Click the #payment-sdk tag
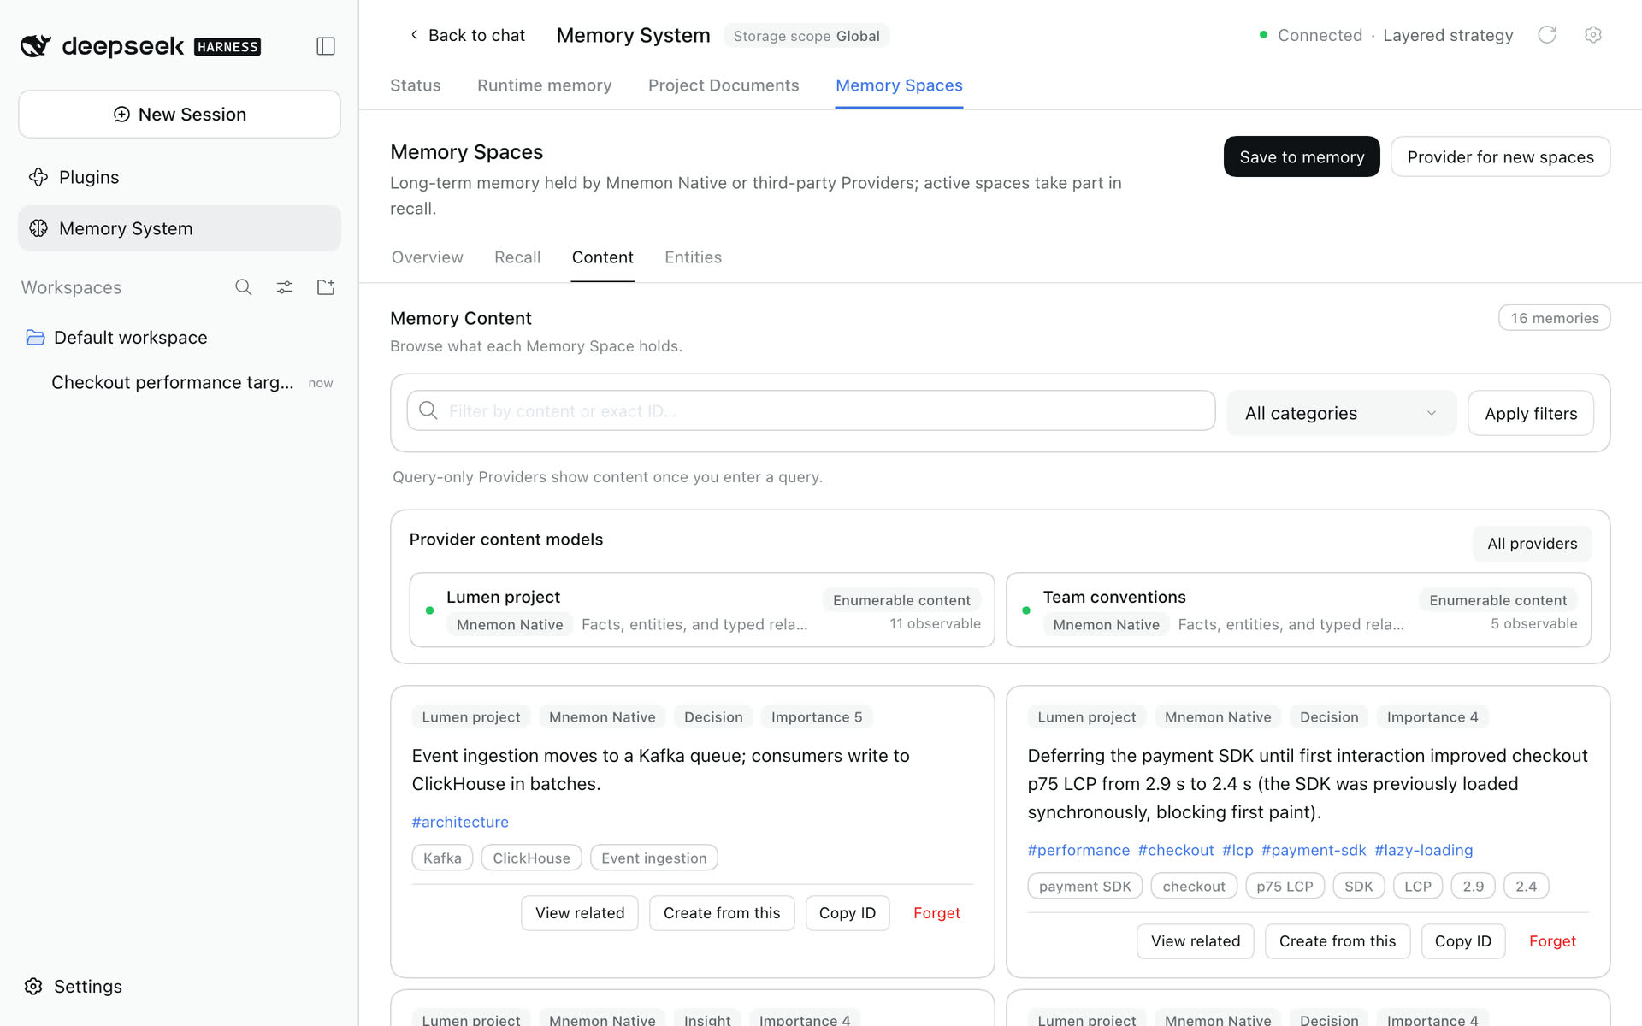 point(1314,850)
